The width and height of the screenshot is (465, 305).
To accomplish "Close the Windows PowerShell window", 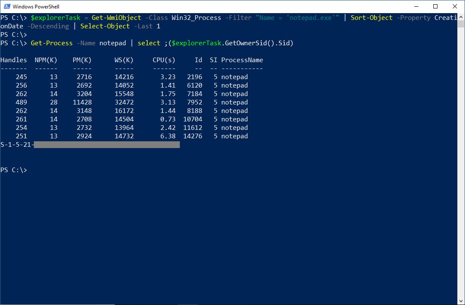I will [454, 6].
